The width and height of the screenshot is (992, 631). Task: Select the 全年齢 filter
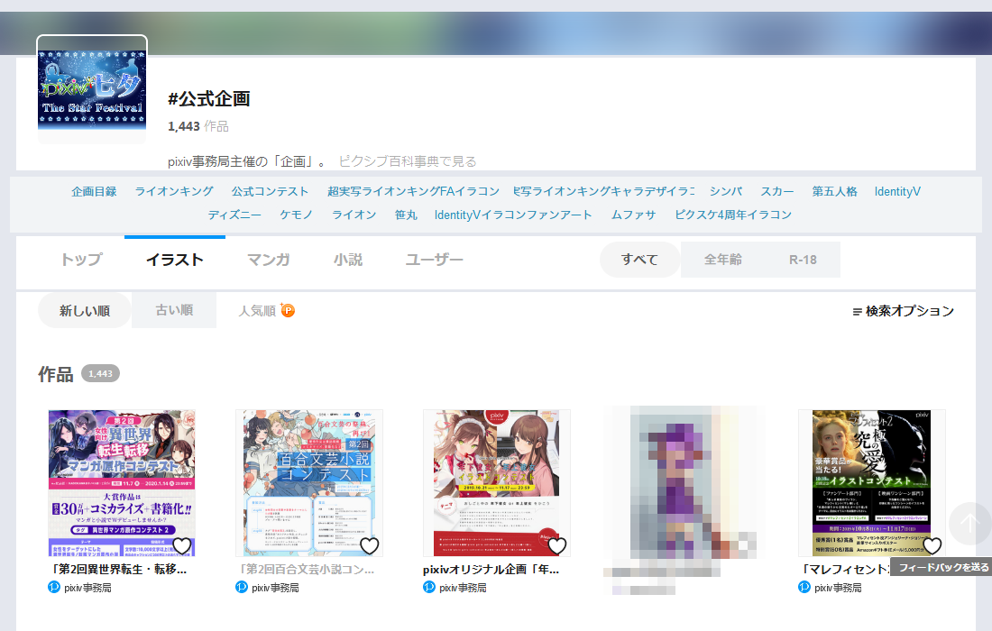[x=722, y=260]
